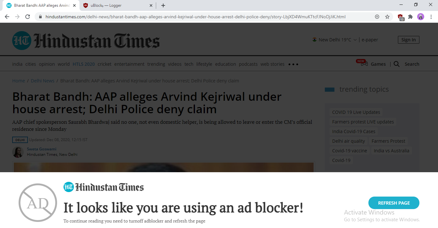
Task: Open the trending section
Action: [x=156, y=64]
